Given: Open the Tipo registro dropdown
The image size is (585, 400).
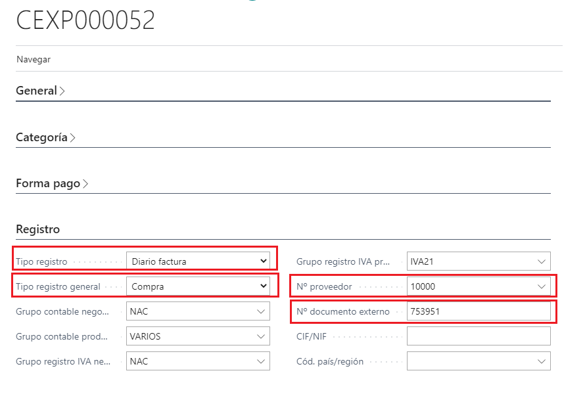Looking at the screenshot, I should 198,261.
